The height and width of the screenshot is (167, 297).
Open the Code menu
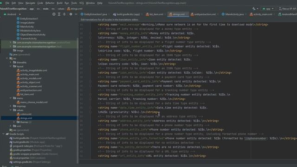[40, 3]
